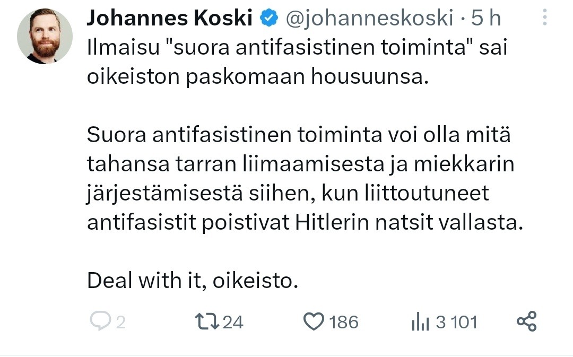Click the text line "oikeiston paskomaan housuunsa."
The image size is (573, 357).
pos(257,77)
